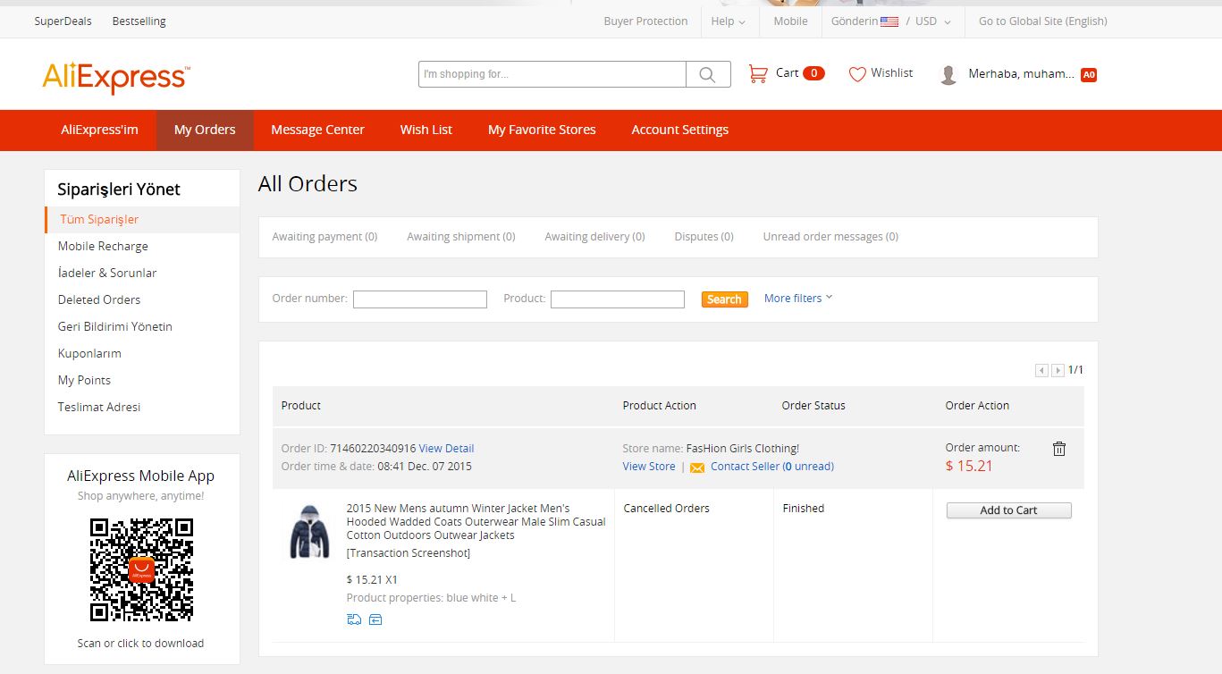Click the View Detail link

click(x=446, y=449)
